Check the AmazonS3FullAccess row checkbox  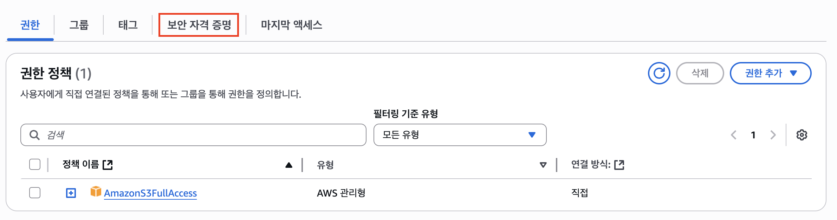(35, 193)
